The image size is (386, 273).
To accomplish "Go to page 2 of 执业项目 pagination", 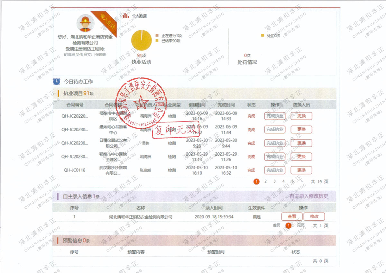I will 265,181.
